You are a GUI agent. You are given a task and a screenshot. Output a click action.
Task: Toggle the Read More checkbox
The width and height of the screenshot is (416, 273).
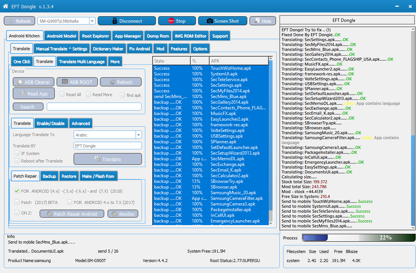(88, 94)
